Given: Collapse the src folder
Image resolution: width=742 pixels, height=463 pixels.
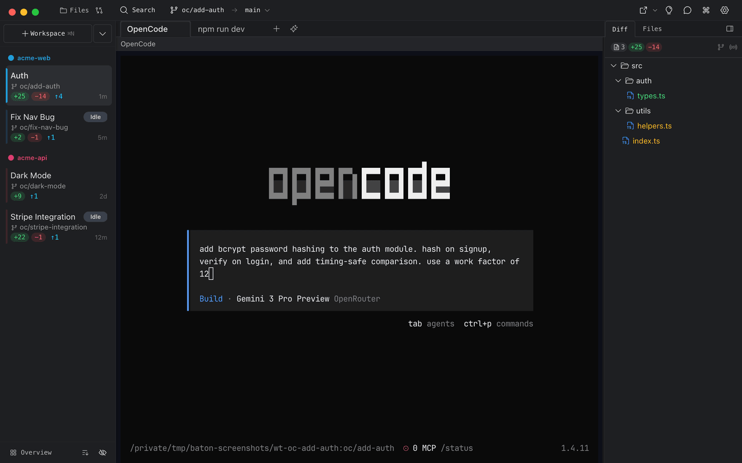Looking at the screenshot, I should pos(614,66).
